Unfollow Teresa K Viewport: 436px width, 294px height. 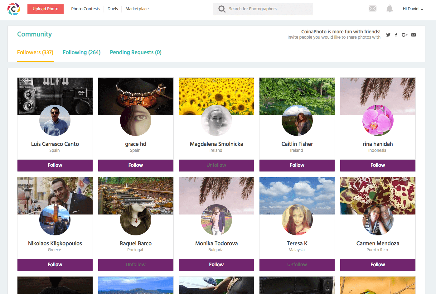click(x=297, y=265)
